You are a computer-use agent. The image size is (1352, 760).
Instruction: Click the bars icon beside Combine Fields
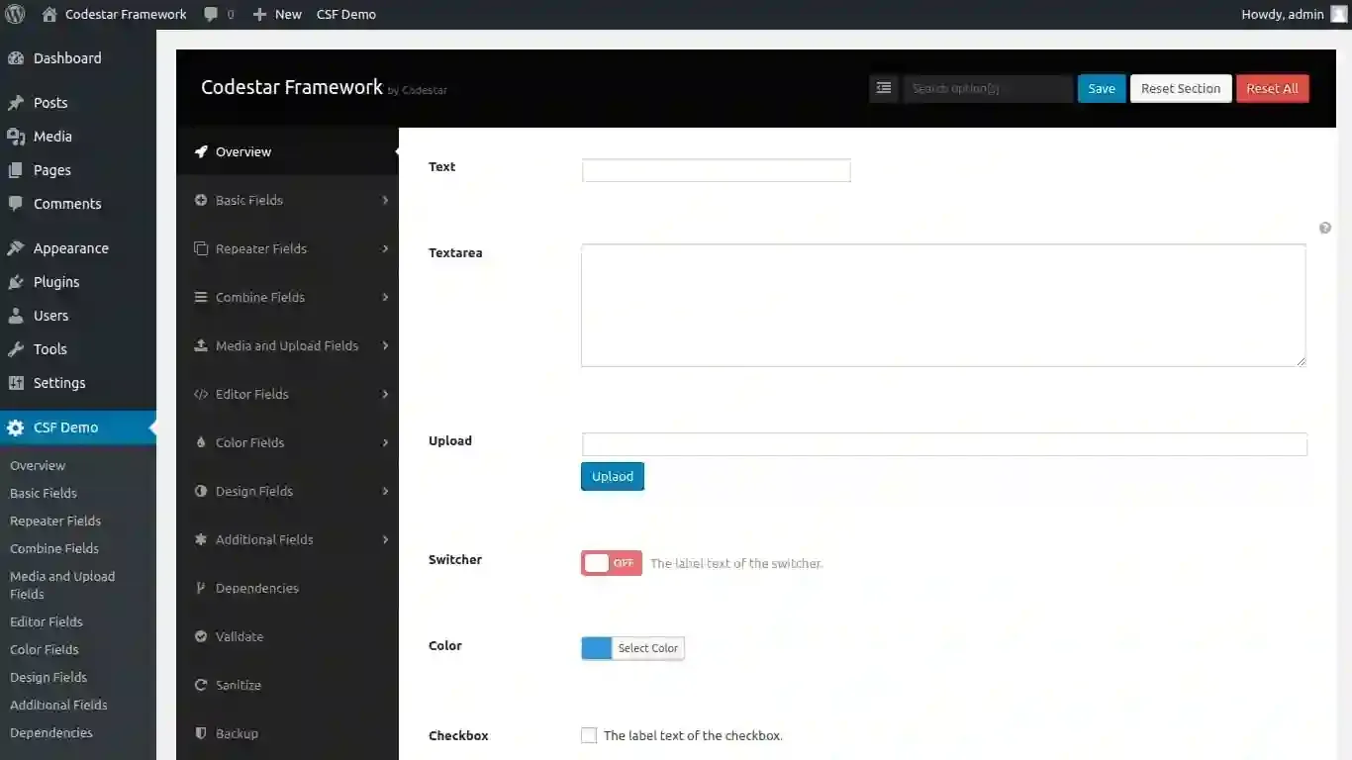coord(201,297)
